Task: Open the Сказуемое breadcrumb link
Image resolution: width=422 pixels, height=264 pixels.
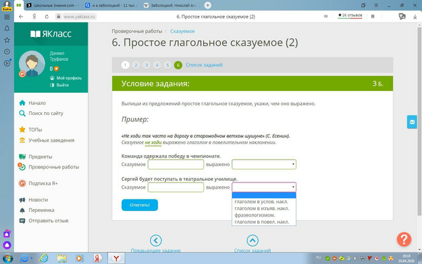Action: point(183,31)
